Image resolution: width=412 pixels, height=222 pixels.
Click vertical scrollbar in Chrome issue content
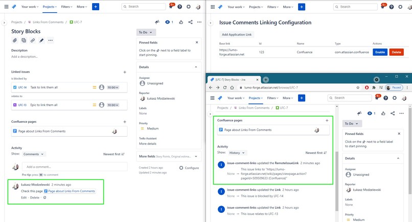click(x=336, y=182)
